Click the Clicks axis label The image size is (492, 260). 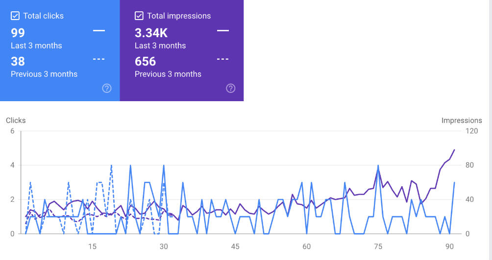[16, 120]
